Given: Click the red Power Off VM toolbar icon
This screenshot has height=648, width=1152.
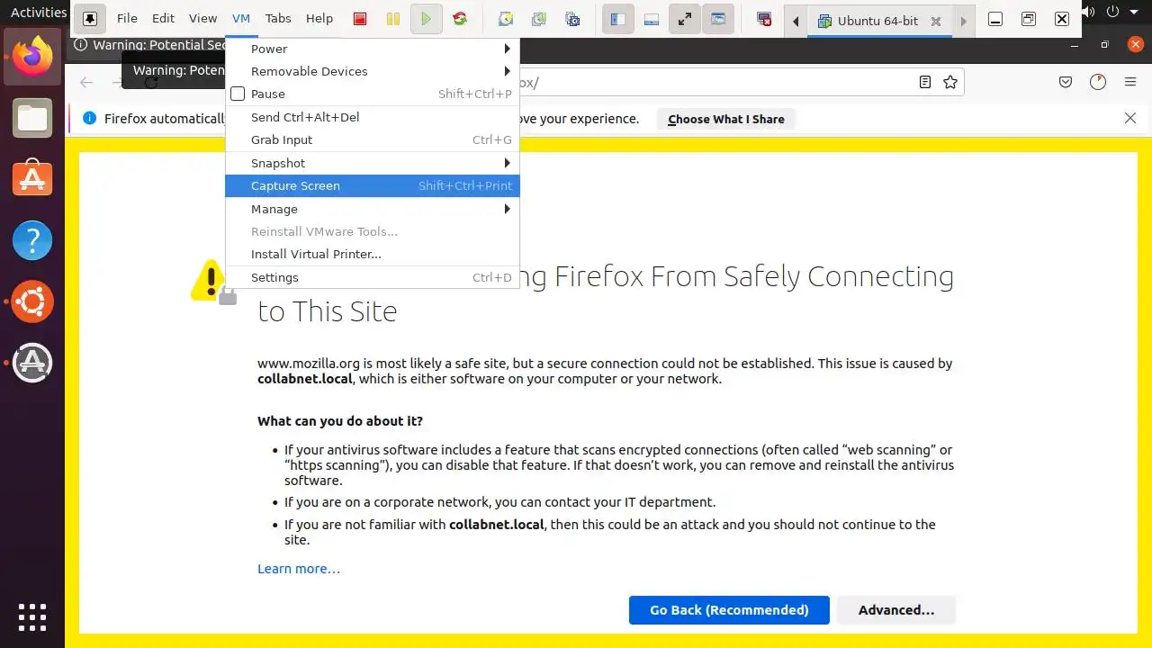Looking at the screenshot, I should 360,19.
